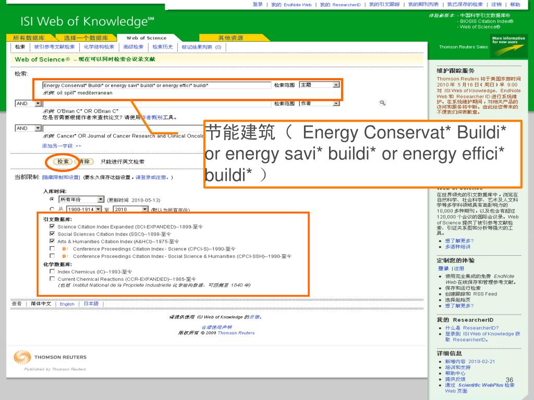Open the 被引参考文献检索 sub-tab

pos(54,47)
